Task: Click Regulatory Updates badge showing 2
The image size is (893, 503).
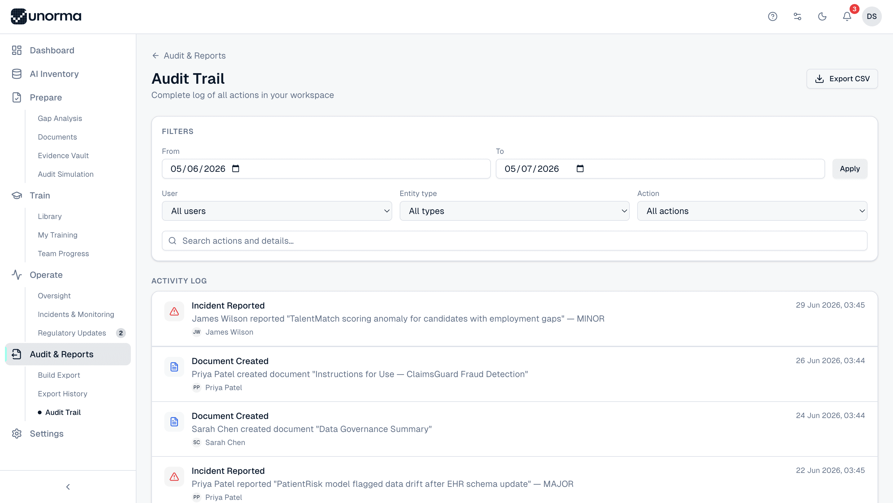Action: pyautogui.click(x=121, y=333)
